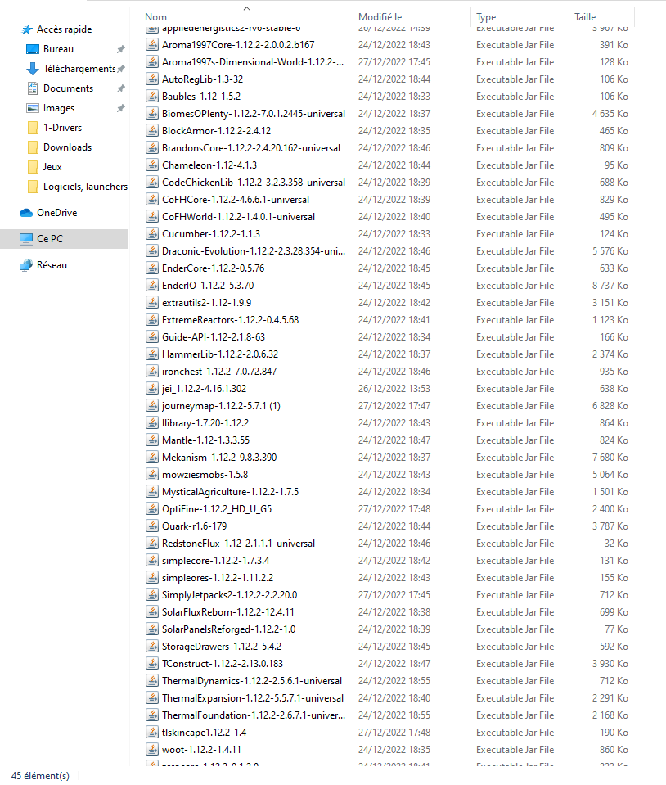
Task: Click the jar icon of Cucumber-1.12.2-1.1.3
Action: coord(152,234)
